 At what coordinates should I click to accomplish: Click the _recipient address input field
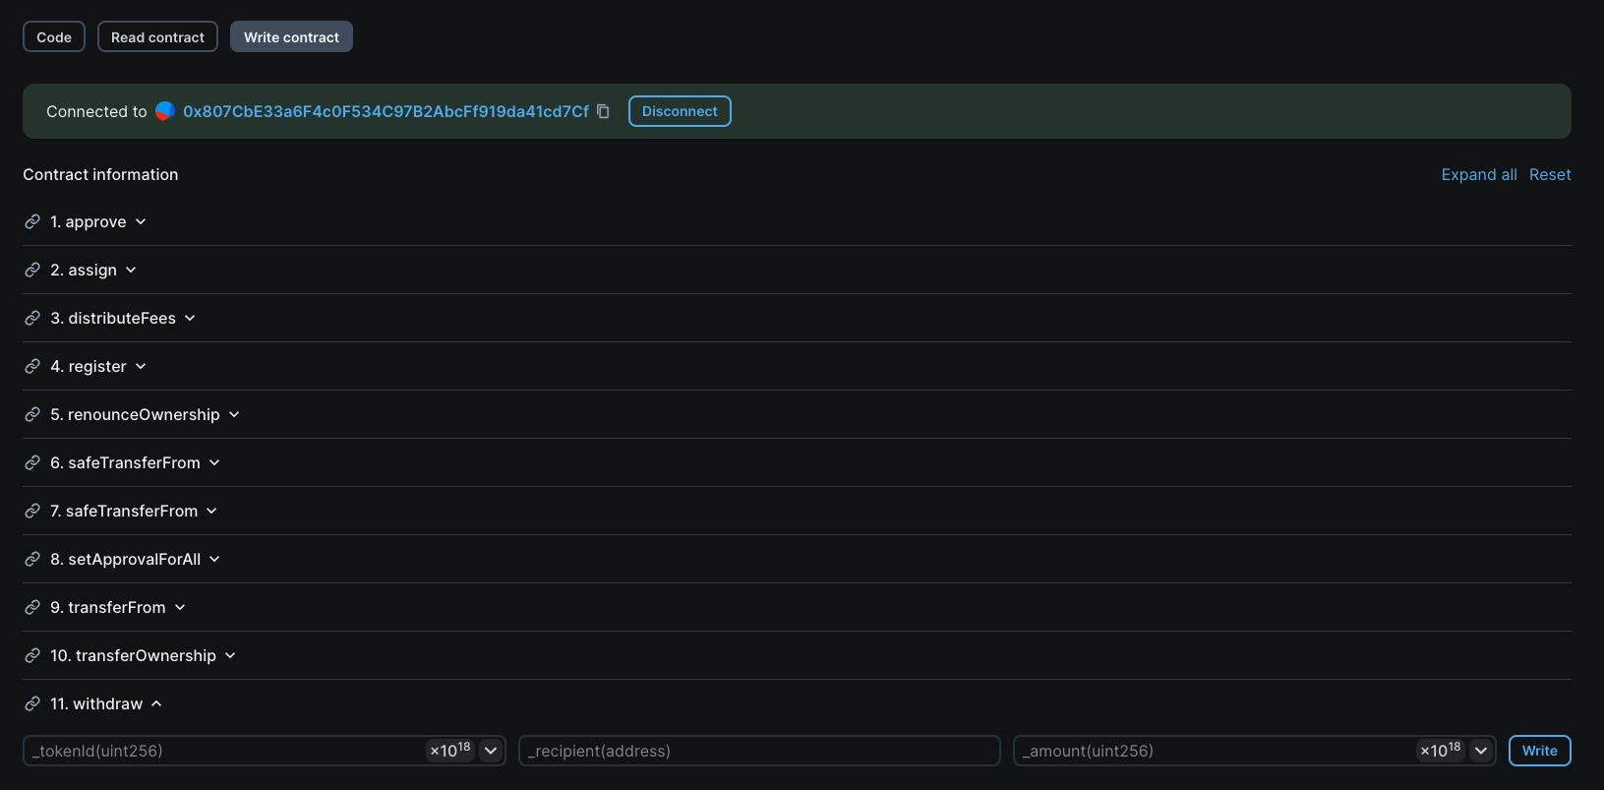[x=758, y=751]
